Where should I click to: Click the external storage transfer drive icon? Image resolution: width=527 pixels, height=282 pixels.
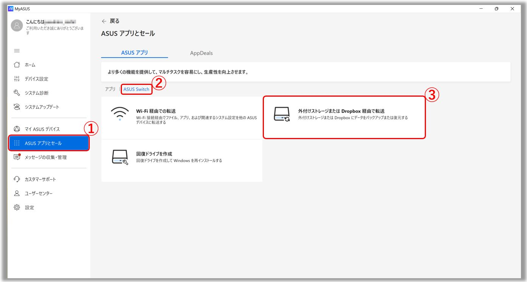[282, 114]
